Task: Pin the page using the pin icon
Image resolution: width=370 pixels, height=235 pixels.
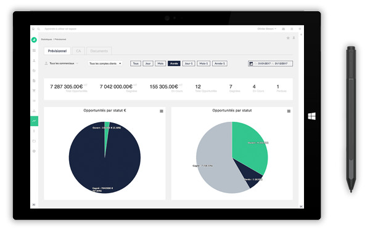Action: 294,38
